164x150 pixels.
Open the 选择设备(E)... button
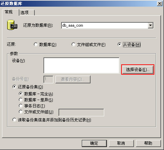pyautogui.click(x=138, y=70)
